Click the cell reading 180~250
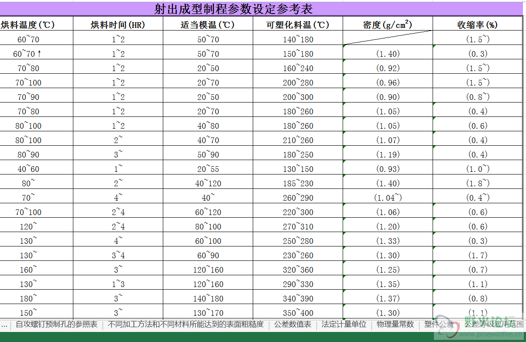 click(x=298, y=153)
